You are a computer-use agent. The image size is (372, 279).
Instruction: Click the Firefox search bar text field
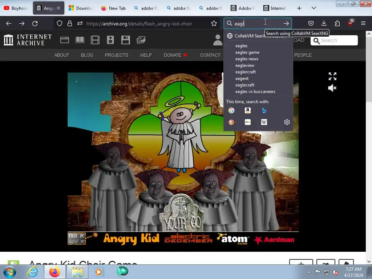[258, 24]
